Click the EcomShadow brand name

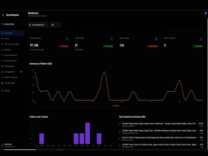[x=12, y=15]
